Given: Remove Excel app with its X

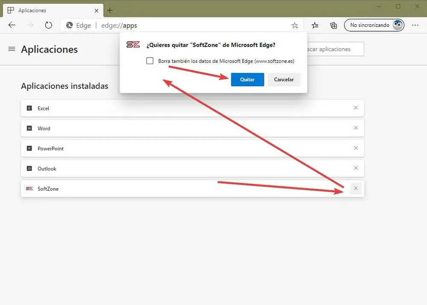Looking at the screenshot, I should (x=356, y=108).
